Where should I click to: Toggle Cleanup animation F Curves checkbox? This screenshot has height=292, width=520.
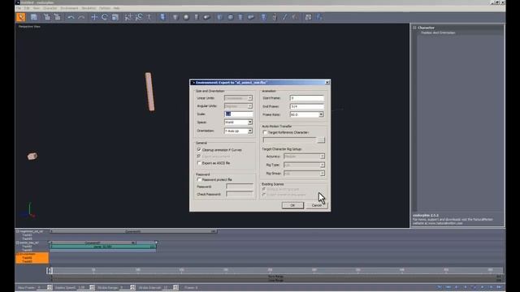coord(199,149)
